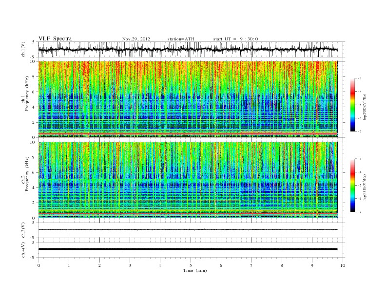
Task: Click the 'Time (min)' axis title
Action: coord(195,270)
